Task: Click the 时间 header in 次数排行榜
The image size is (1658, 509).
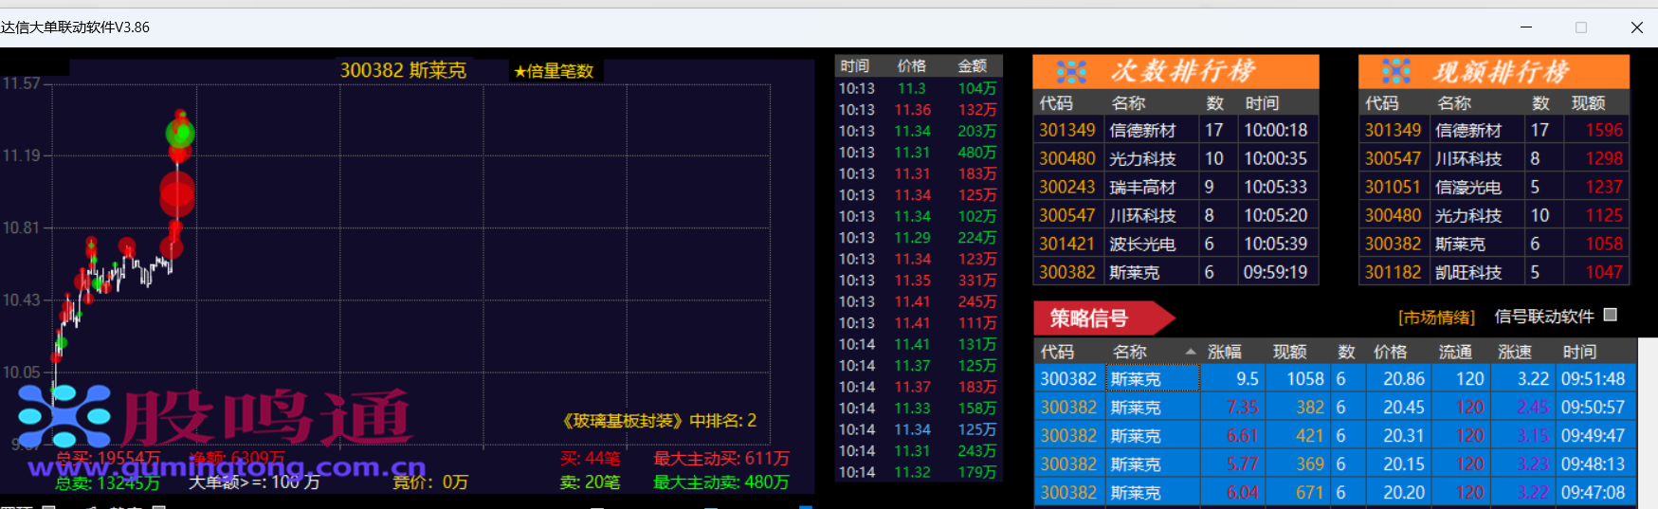Action: (x=1262, y=102)
